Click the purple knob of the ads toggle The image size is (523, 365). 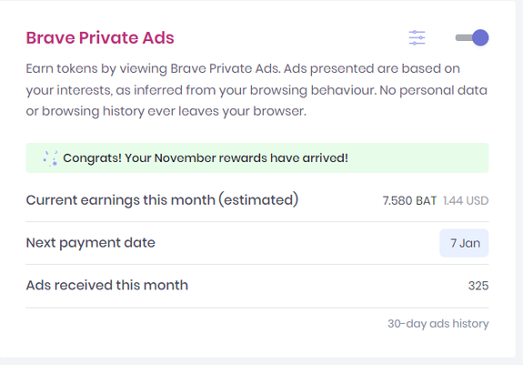480,37
